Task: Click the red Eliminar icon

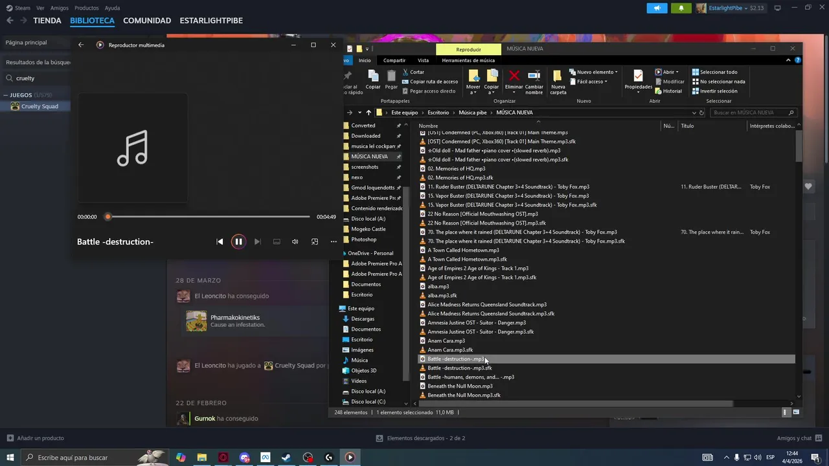Action: pyautogui.click(x=514, y=76)
